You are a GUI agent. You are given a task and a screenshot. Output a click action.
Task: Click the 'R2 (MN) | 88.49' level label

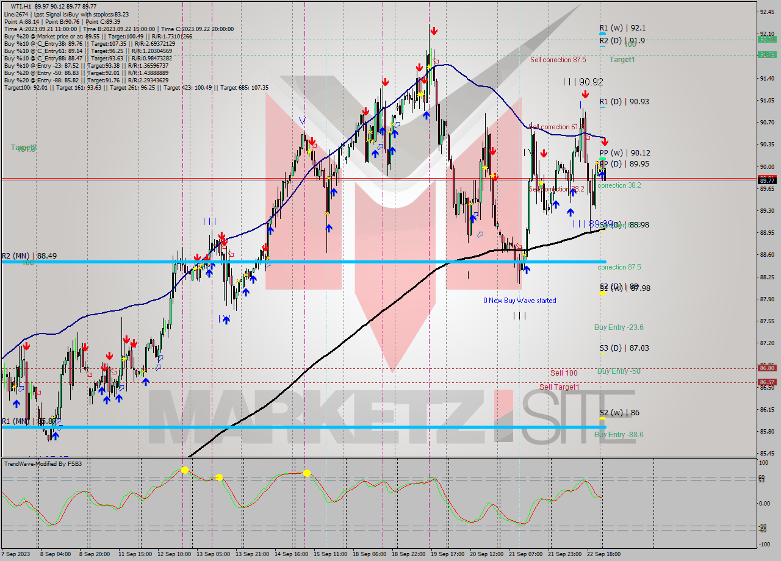point(29,256)
